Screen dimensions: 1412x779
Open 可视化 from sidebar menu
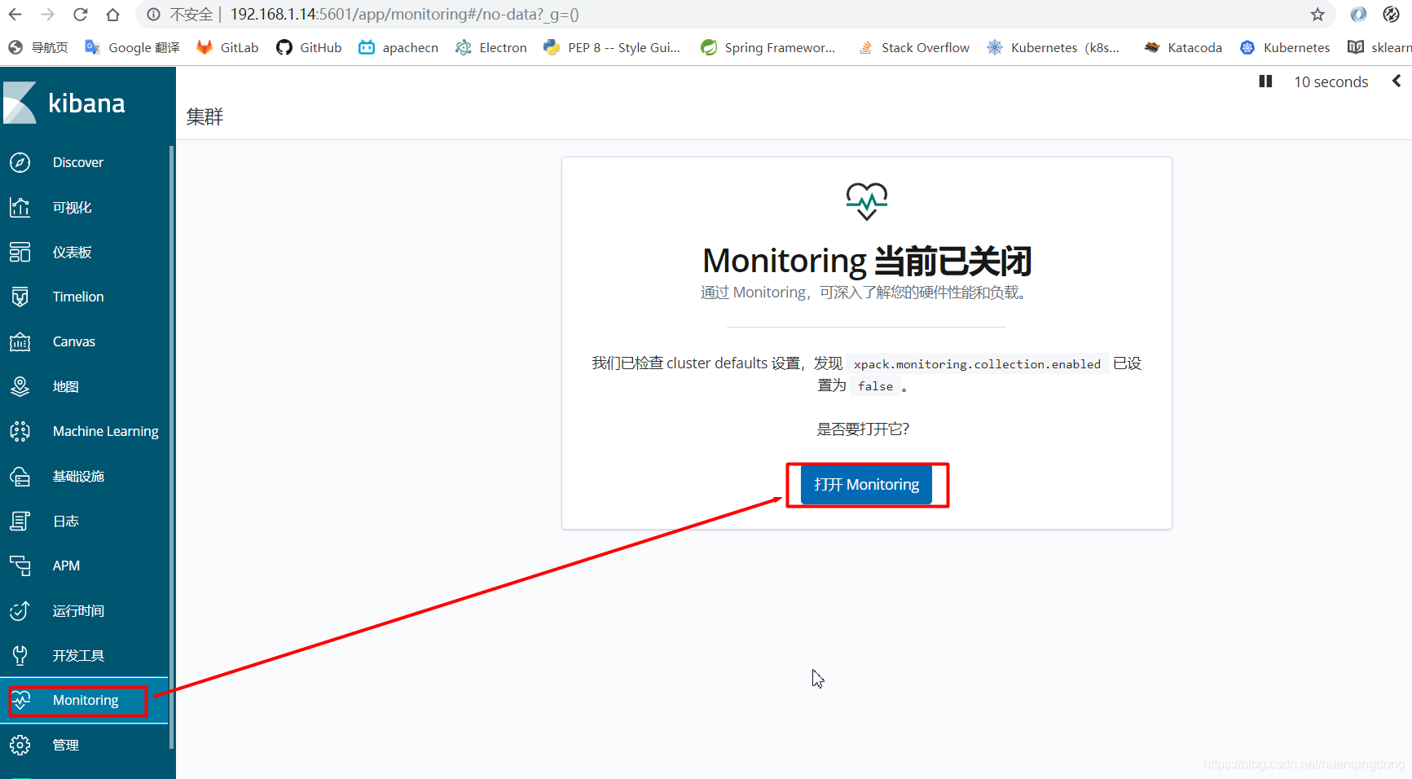pos(73,207)
